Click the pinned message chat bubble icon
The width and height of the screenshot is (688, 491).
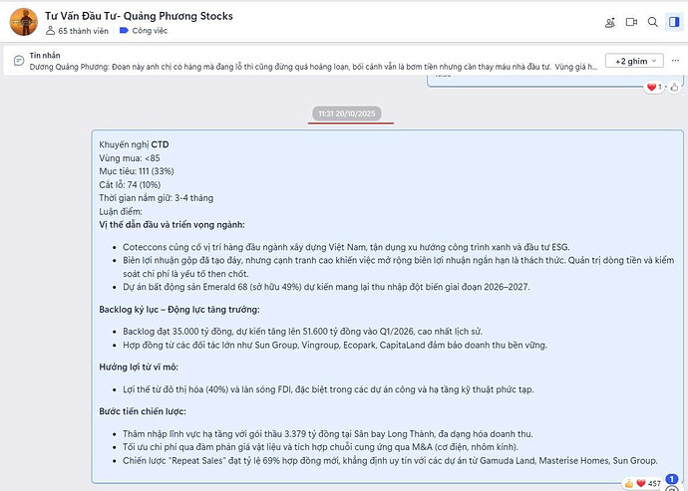[18, 61]
